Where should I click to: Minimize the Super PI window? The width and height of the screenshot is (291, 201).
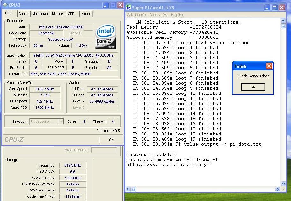(x=267, y=8)
